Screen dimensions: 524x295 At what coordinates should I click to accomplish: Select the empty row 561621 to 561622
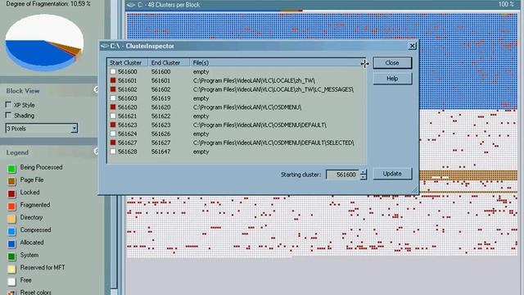point(237,116)
